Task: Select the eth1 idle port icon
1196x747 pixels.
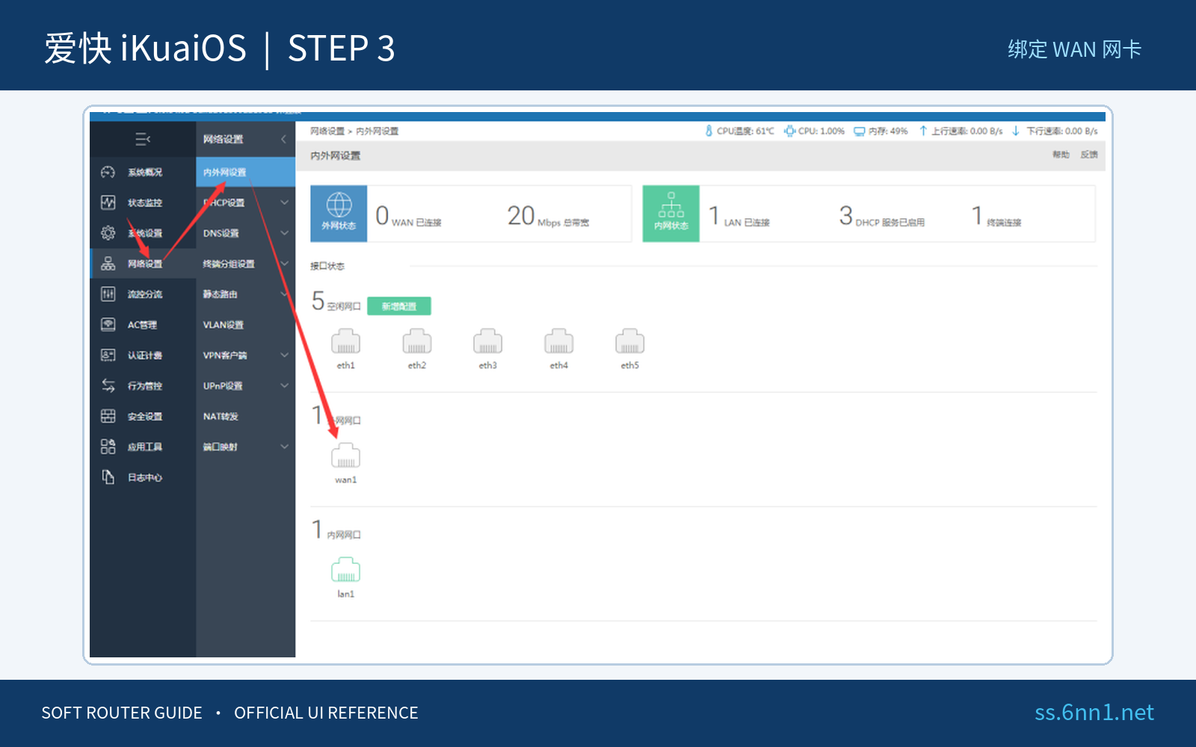Action: (345, 341)
